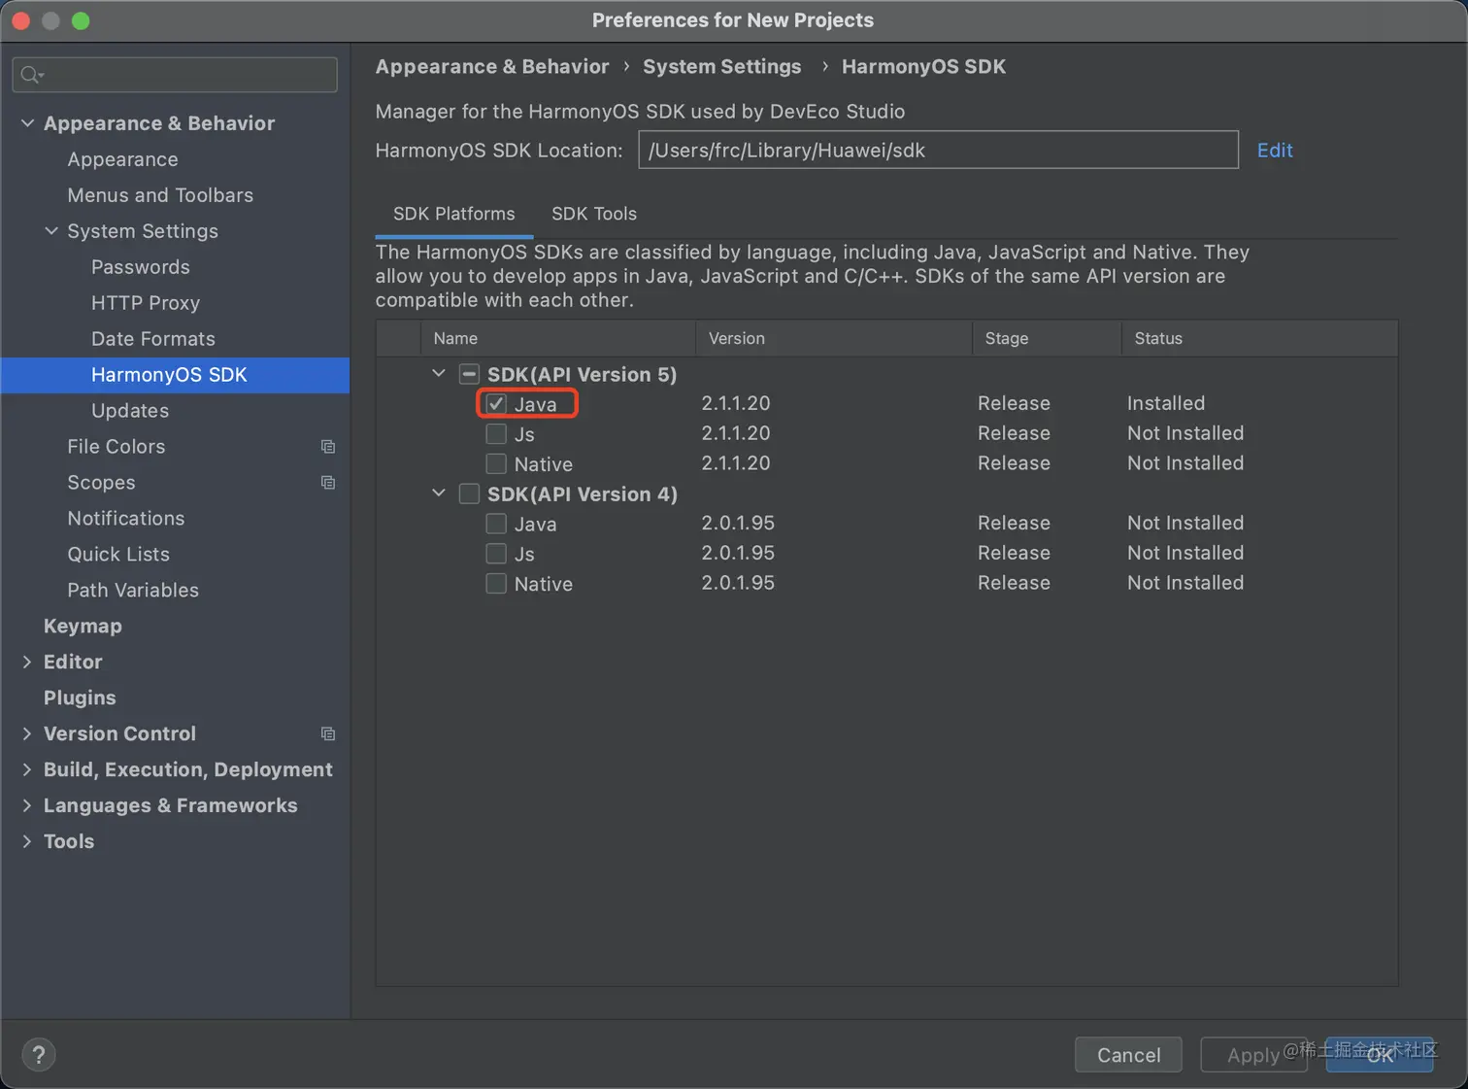Screen dimensions: 1468x1089
Task: Toggle the SDK(API Version 4) group checkbox
Action: click(x=469, y=493)
